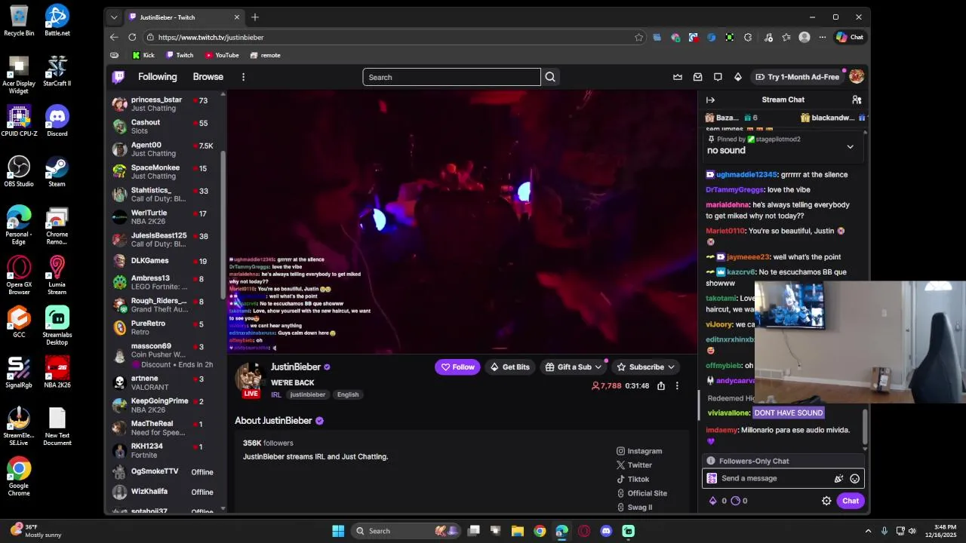Open the Following nav item
The image size is (966, 543).
[x=157, y=77]
